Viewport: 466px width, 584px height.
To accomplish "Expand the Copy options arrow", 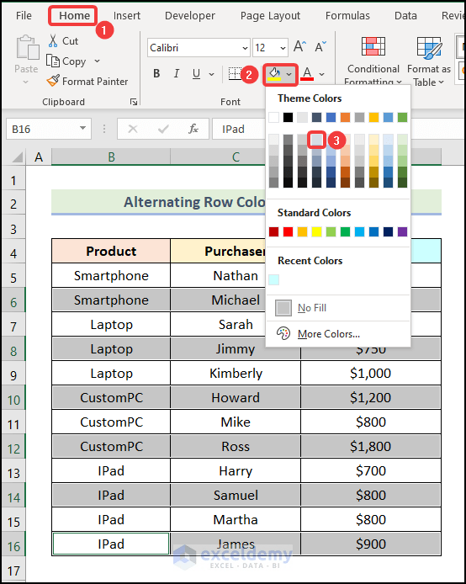I will (97, 61).
